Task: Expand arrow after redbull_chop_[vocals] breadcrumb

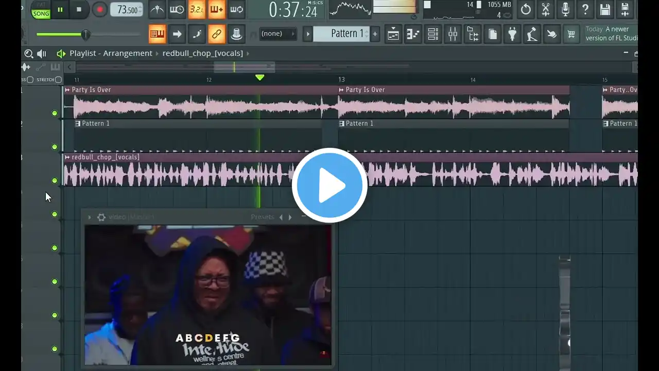Action: (x=248, y=53)
